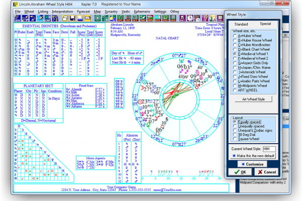The image size is (302, 201).
Task: Enable Make this the new default
Action: (x=233, y=156)
